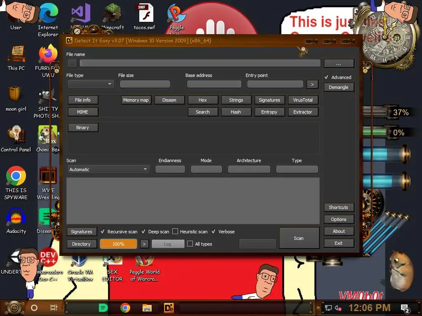Open the Peggle World of Warcraft shortcut
The image size is (422, 316).
coord(145,269)
